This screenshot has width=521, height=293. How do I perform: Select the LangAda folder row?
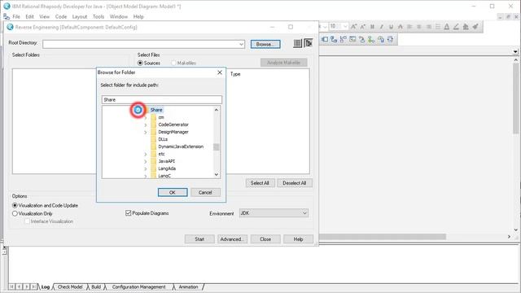pyautogui.click(x=167, y=168)
